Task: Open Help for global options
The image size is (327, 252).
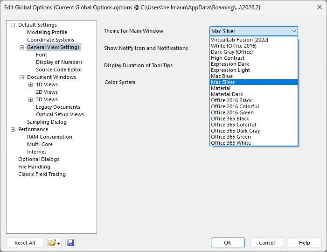Action: click(305, 243)
